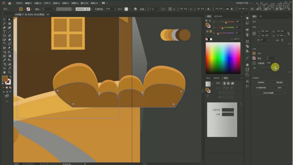Image resolution: width=293 pixels, height=165 pixels.
Task: Toggle constrain width and height proportions link
Action: point(289,33)
